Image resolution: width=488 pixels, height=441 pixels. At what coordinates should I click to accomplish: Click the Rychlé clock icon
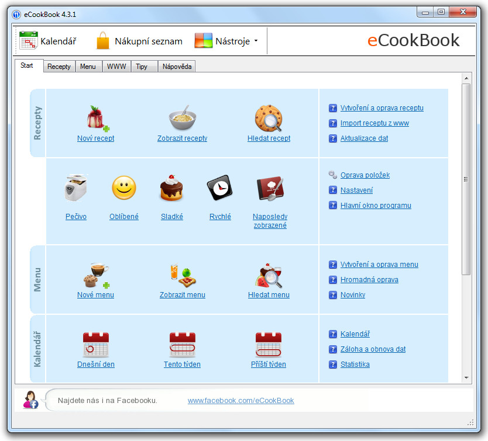click(x=220, y=187)
